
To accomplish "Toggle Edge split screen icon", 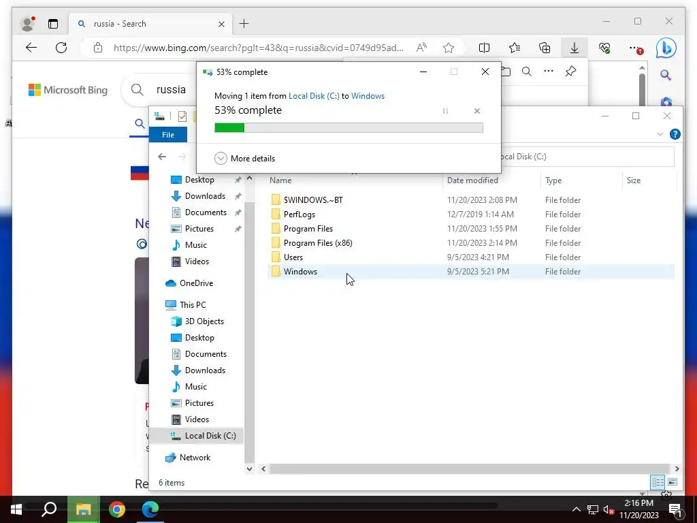I will pos(484,48).
